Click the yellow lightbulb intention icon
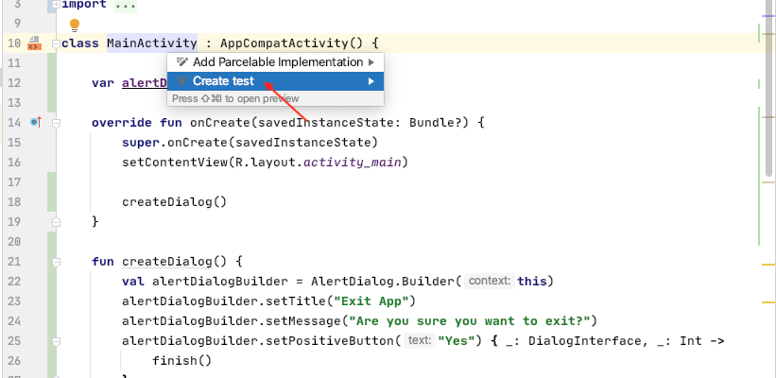776x378 pixels. tap(75, 25)
